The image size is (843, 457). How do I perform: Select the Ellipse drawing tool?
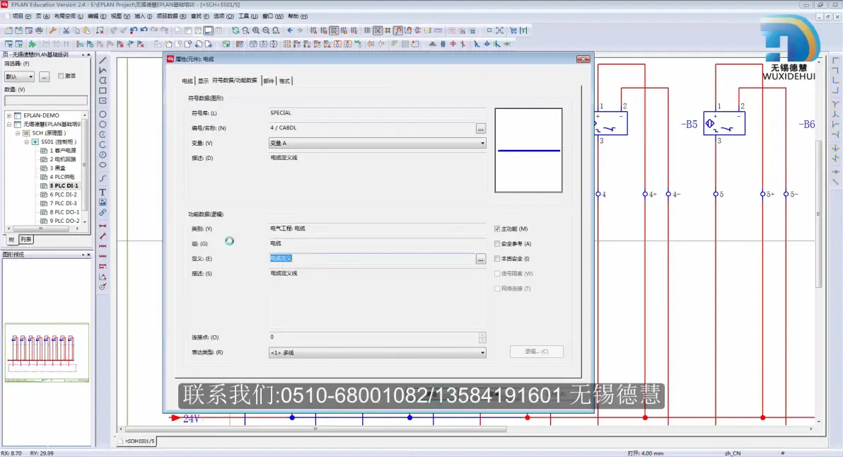[x=103, y=165]
